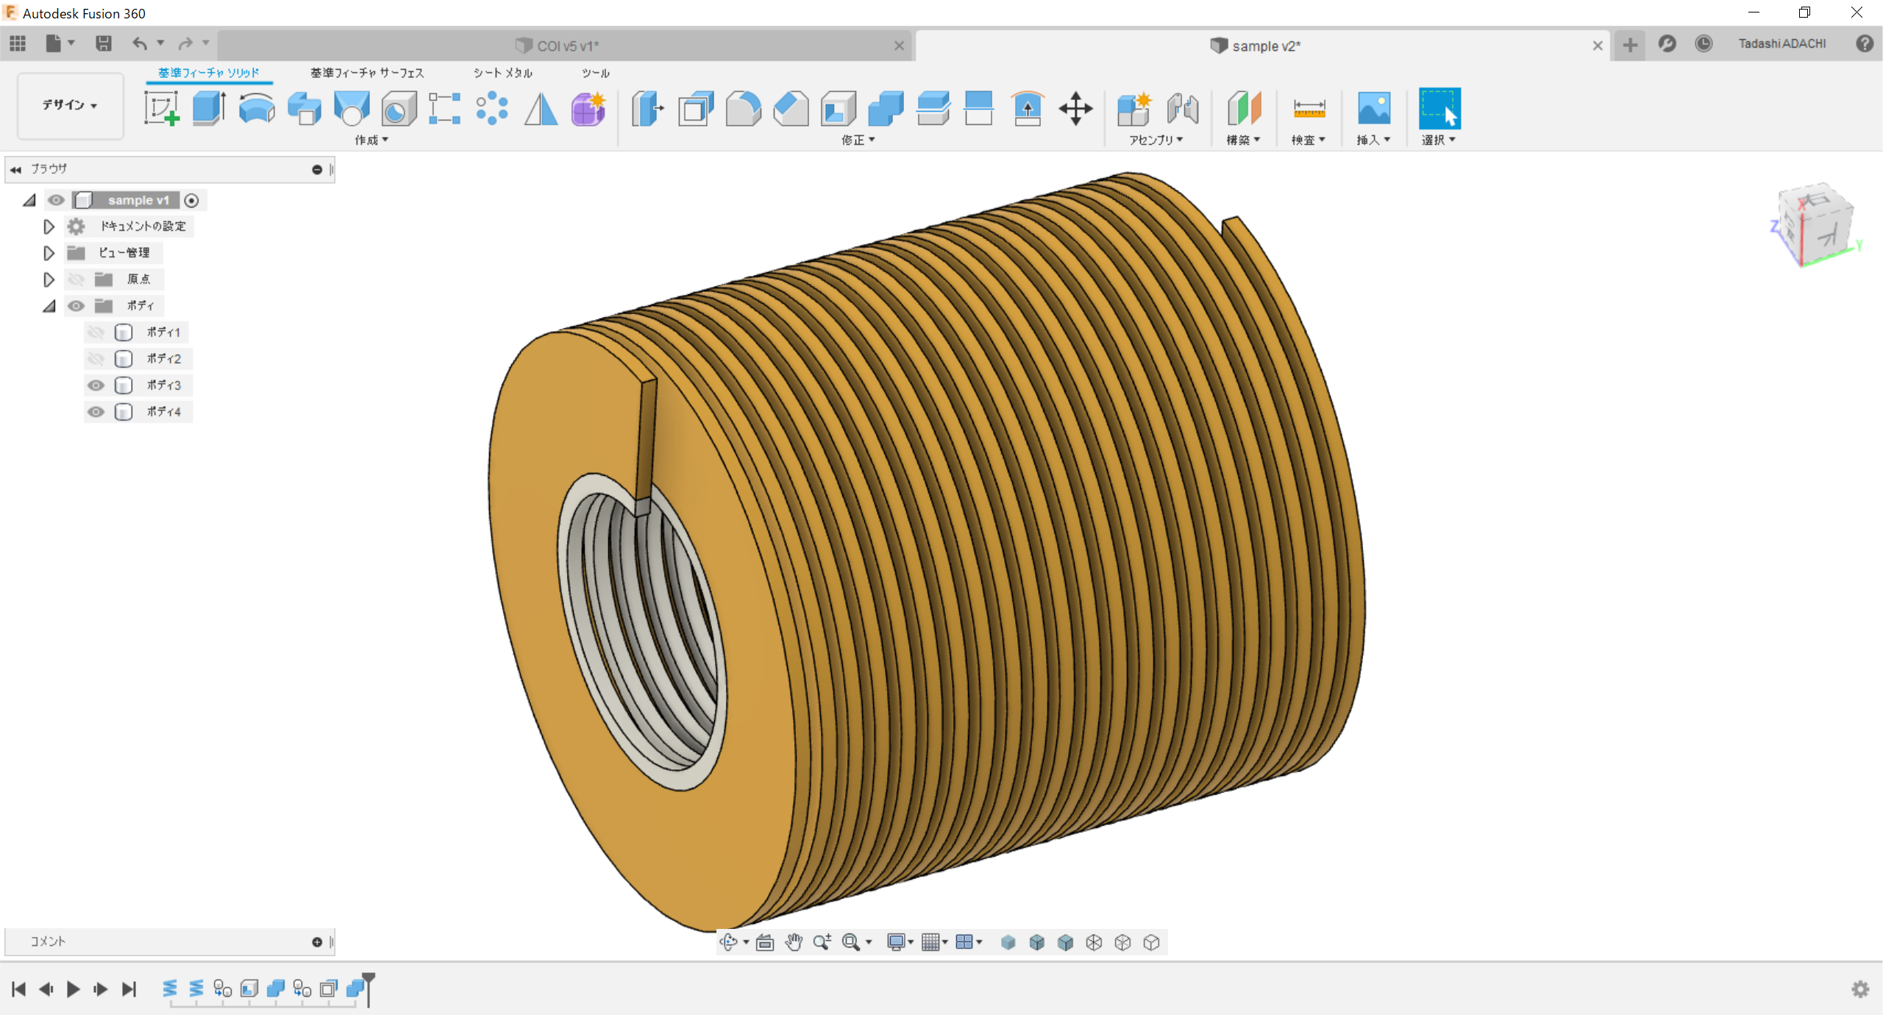
Task: Open the 検査 dropdown menu
Action: tap(1309, 140)
